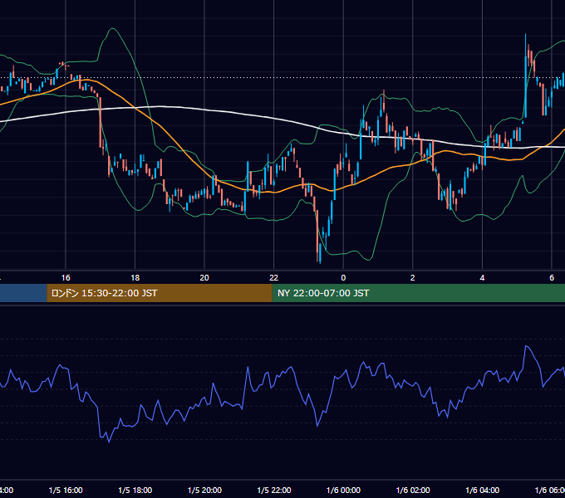
Task: Click the 1/5 20:00 label on the bottom time axis
Action: (x=204, y=490)
